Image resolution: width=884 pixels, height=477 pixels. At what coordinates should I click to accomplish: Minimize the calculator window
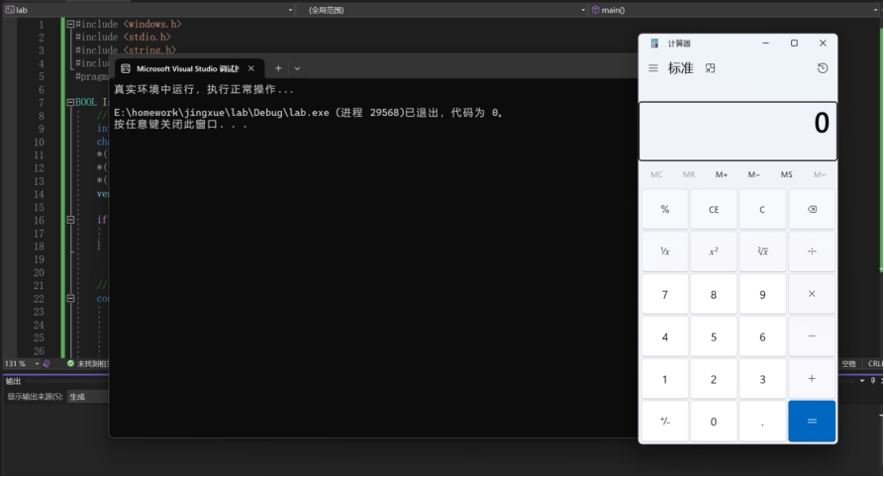[x=765, y=43]
